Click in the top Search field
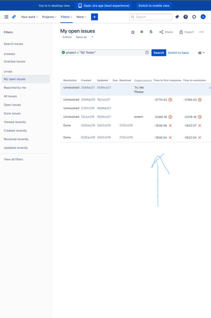Viewport: 211px width, 318px height. tap(151, 17)
